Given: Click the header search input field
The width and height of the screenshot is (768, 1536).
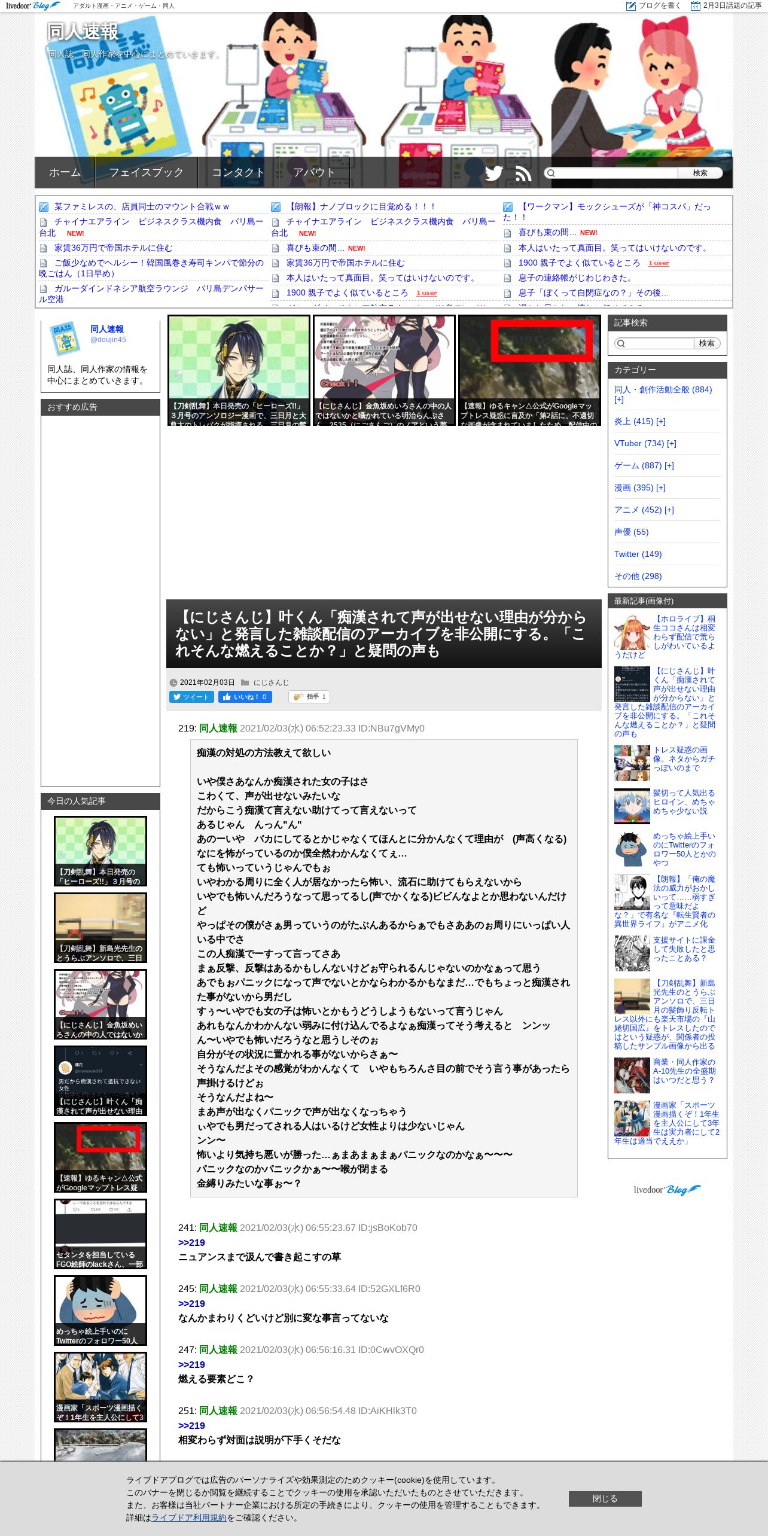Looking at the screenshot, I should click(611, 173).
